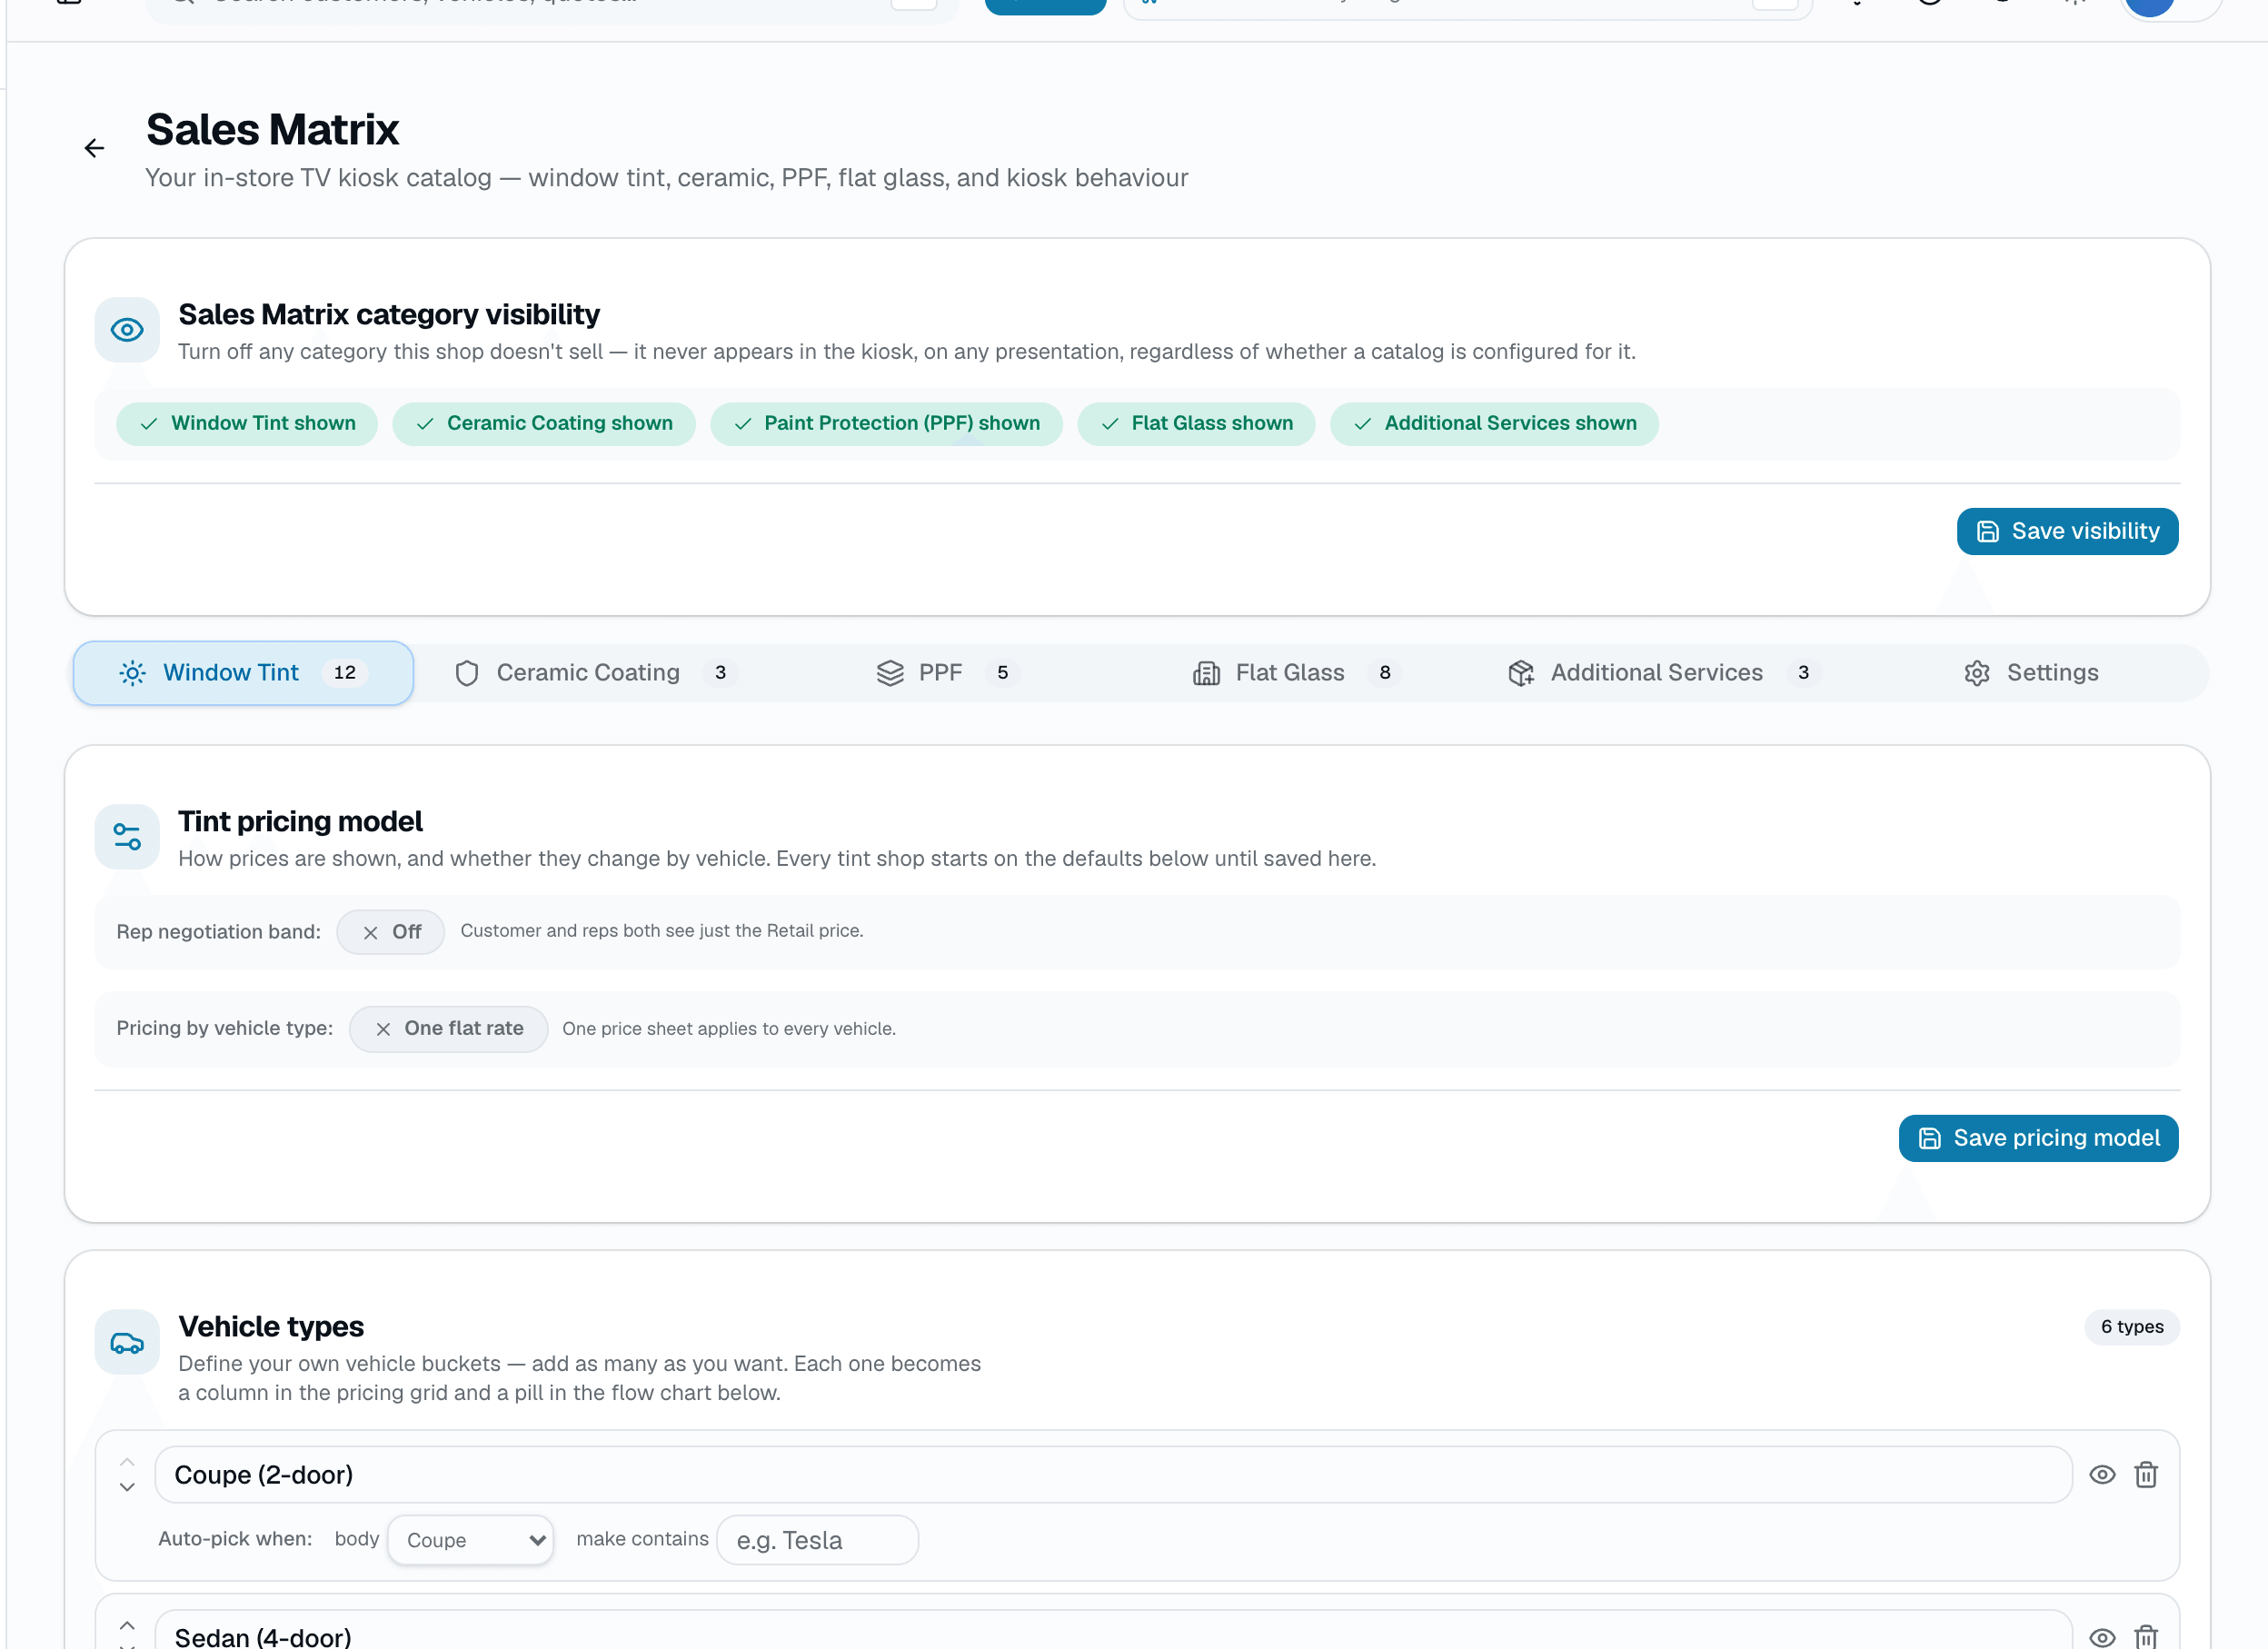Hide the Coupe (2-door) type via eye icon
This screenshot has width=2268, height=1649.
pos(2102,1475)
